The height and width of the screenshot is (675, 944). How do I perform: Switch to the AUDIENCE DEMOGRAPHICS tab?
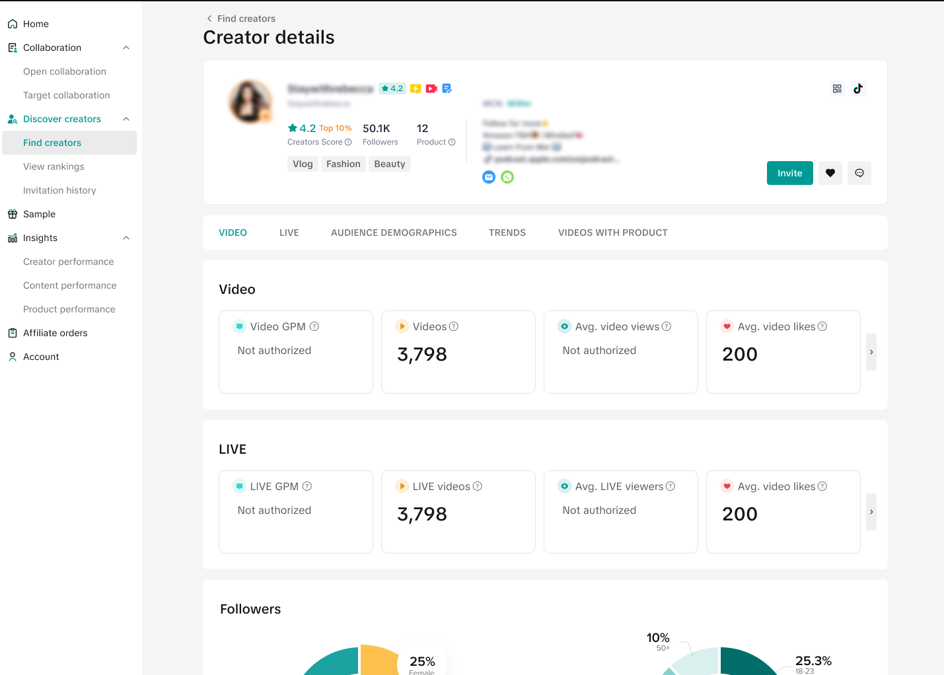394,232
